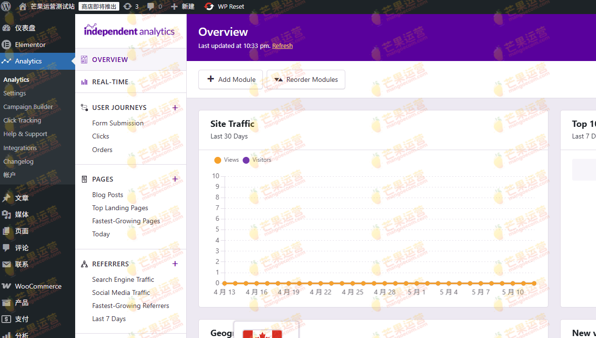Open Search Engine Traffic report

[x=123, y=279]
